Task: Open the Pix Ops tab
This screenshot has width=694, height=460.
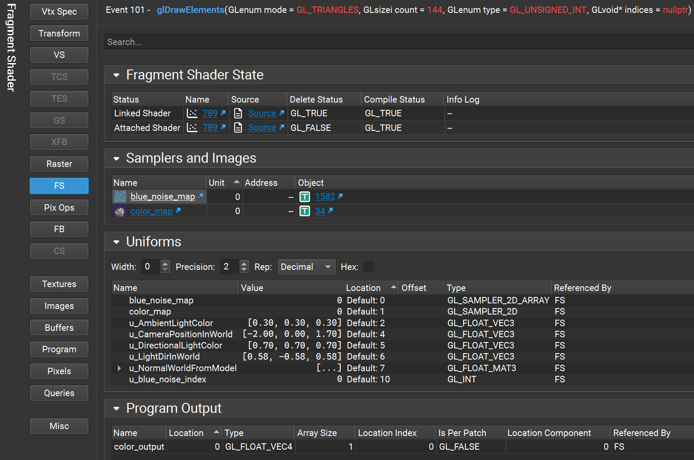Action: pos(59,208)
